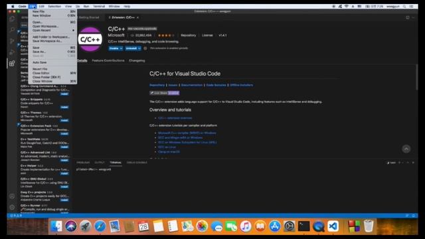Choose New File from the File menu
Viewport: 425px width, 239px height.
(x=52, y=12)
